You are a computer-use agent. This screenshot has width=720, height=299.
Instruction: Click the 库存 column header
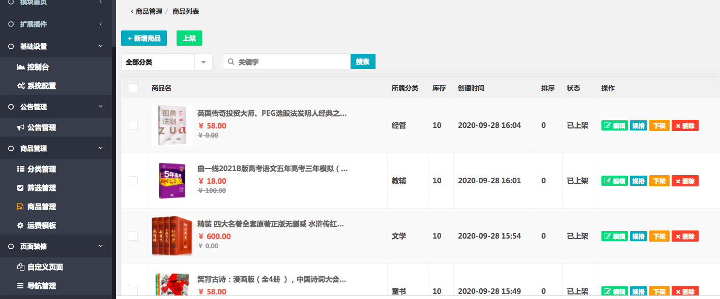click(x=439, y=88)
